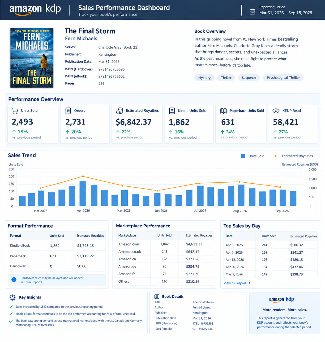The width and height of the screenshot is (325, 342).
Task: Click the hardcover delay info icon
Action: [x=14, y=279]
